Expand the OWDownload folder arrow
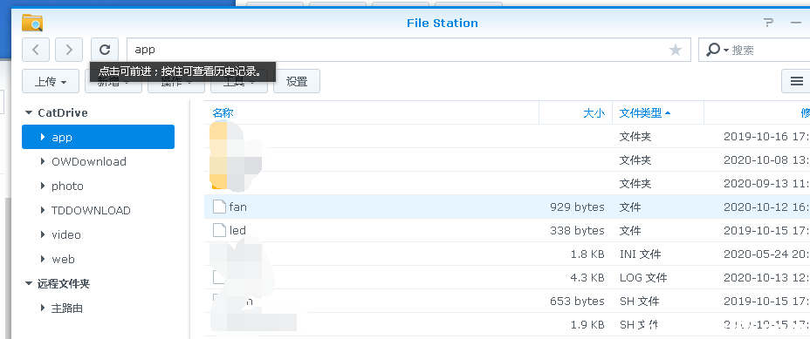The height and width of the screenshot is (339, 810). click(43, 161)
